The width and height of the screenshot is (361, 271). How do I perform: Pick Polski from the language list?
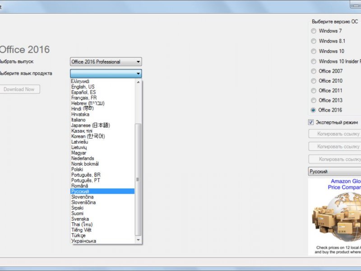point(102,169)
